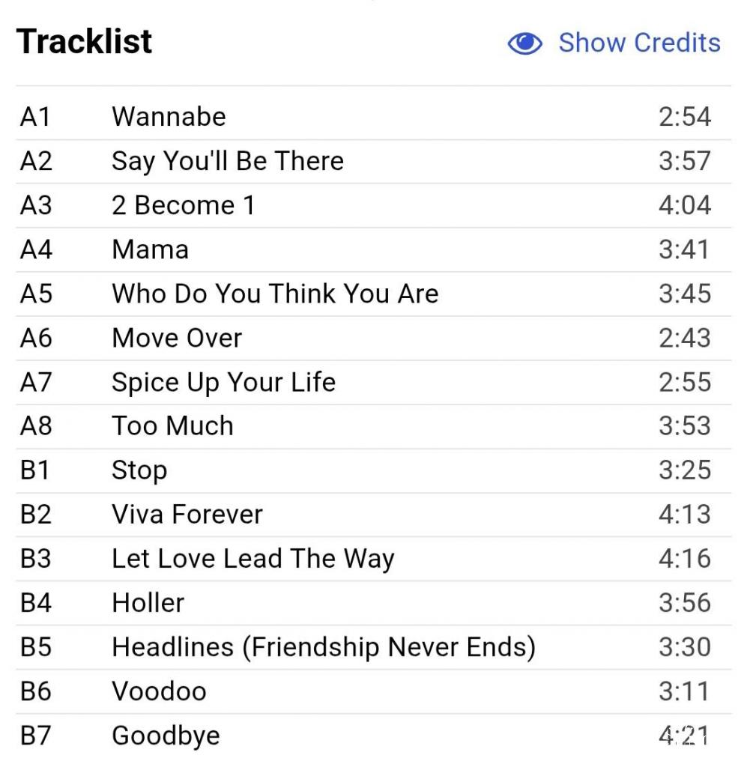The height and width of the screenshot is (767, 747).
Task: Select the Holler track
Action: (148, 603)
